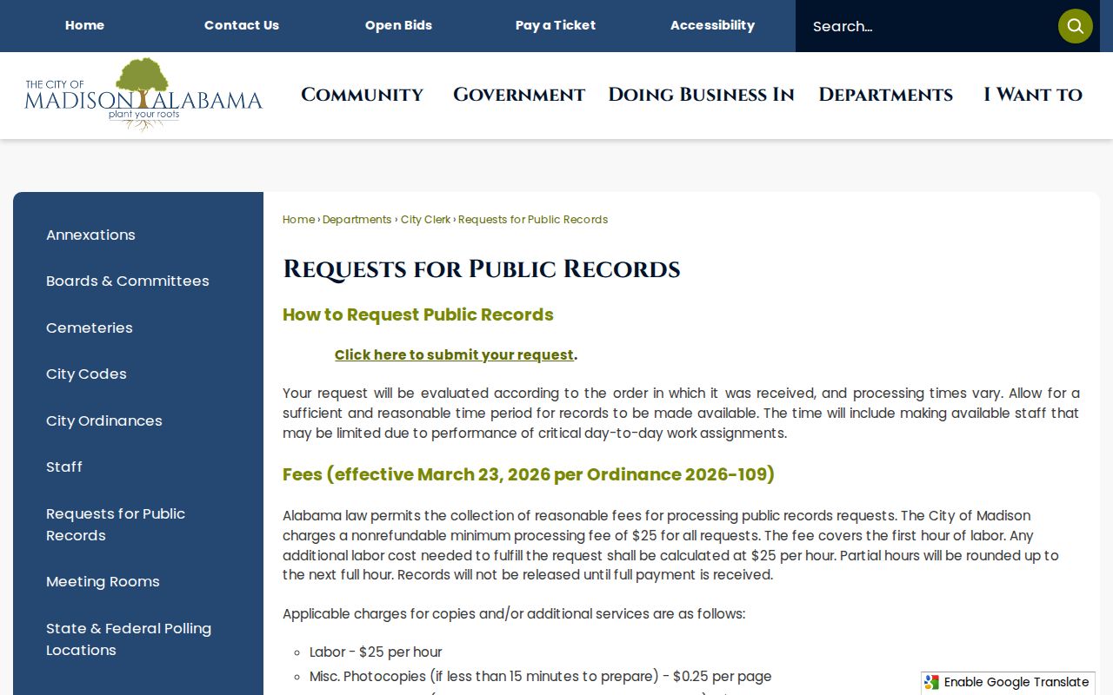
Task: Click Departments in the breadcrumb
Action: point(357,220)
